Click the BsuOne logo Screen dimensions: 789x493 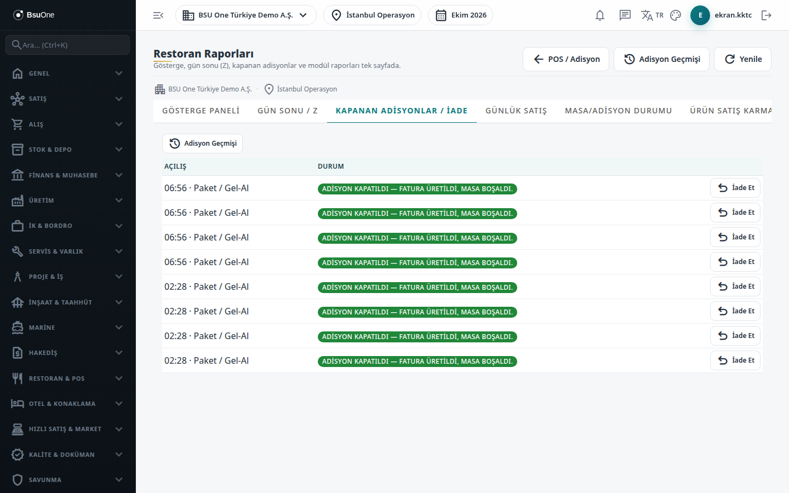click(34, 15)
